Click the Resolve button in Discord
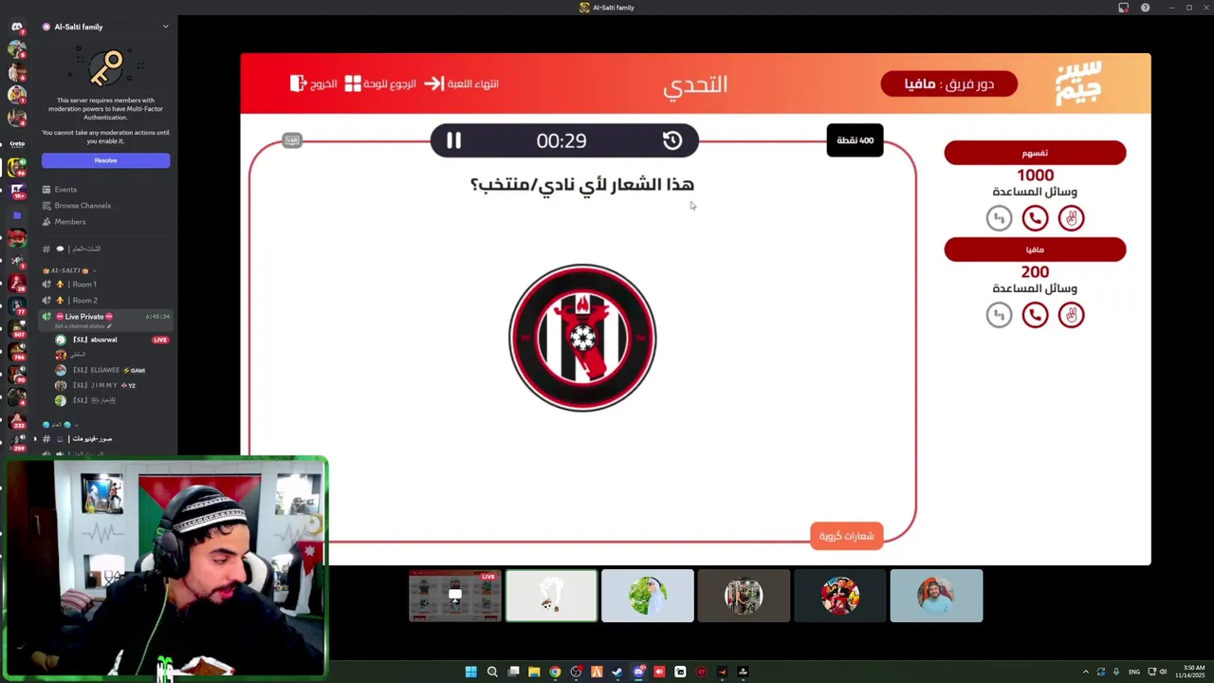Image resolution: width=1214 pixels, height=683 pixels. [x=105, y=160]
